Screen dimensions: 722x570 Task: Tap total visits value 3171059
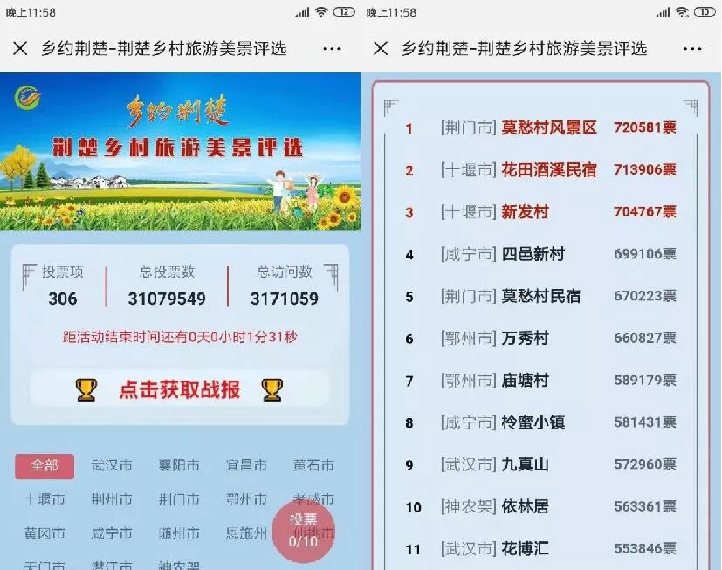click(x=285, y=299)
